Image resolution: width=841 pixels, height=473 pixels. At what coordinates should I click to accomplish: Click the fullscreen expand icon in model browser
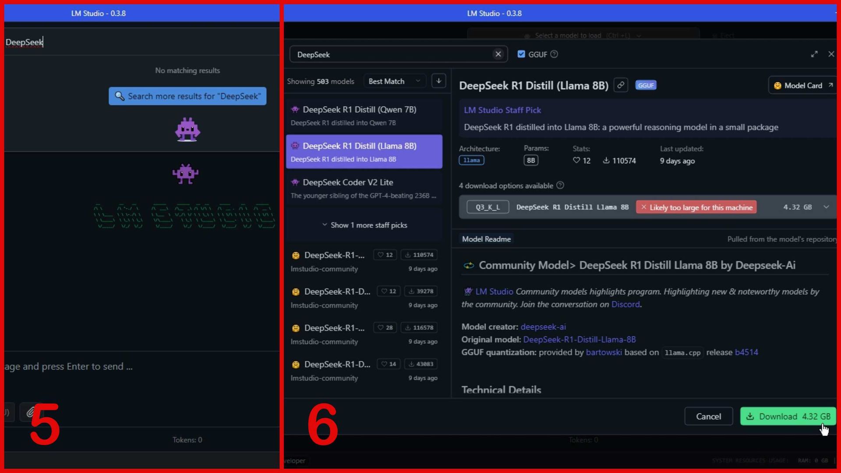tap(815, 54)
